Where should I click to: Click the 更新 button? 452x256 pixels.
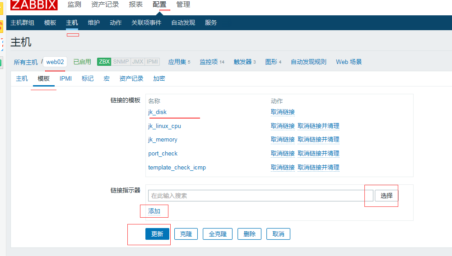pyautogui.click(x=157, y=234)
